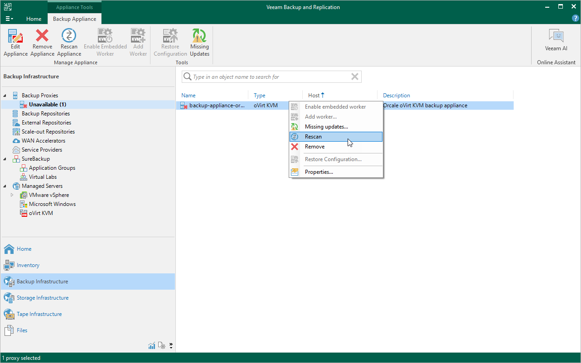This screenshot has width=581, height=363.
Task: Choose Missing updates... from context menu
Action: pyautogui.click(x=336, y=127)
